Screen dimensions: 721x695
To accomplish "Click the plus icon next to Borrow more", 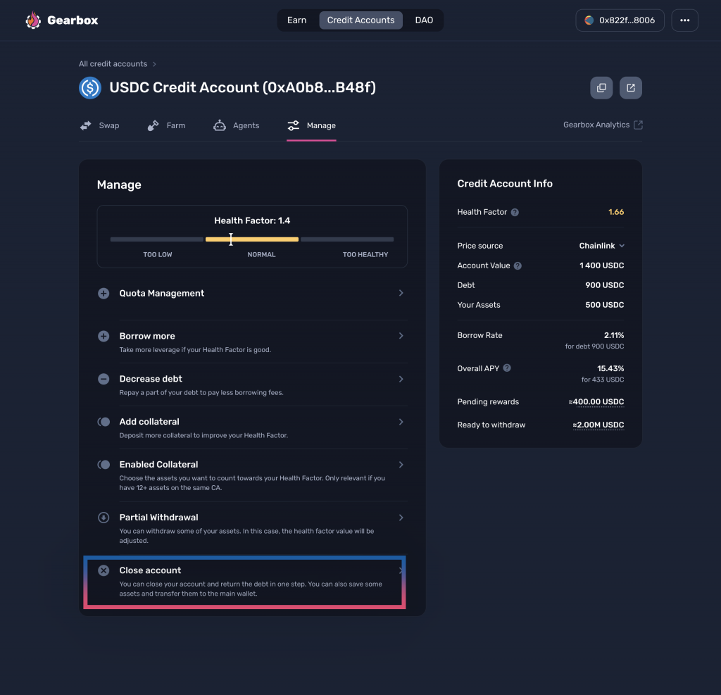I will [104, 336].
